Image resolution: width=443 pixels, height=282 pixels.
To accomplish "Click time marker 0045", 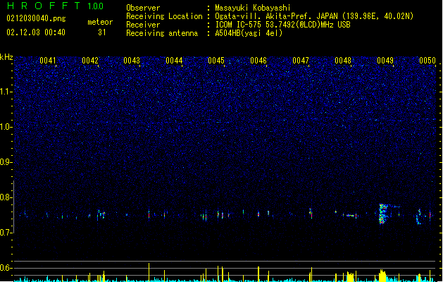I will point(216,61).
